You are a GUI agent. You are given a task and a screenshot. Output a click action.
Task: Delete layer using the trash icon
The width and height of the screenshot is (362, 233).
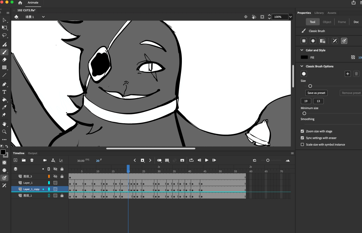click(32, 160)
